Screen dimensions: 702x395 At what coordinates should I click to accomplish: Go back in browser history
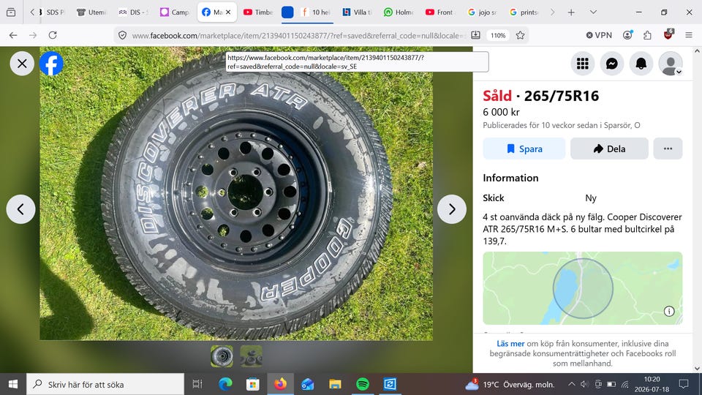coord(13,35)
